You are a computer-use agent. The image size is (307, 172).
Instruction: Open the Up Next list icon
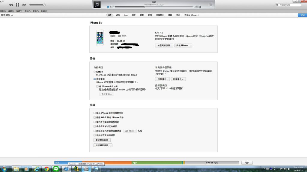[210, 5]
